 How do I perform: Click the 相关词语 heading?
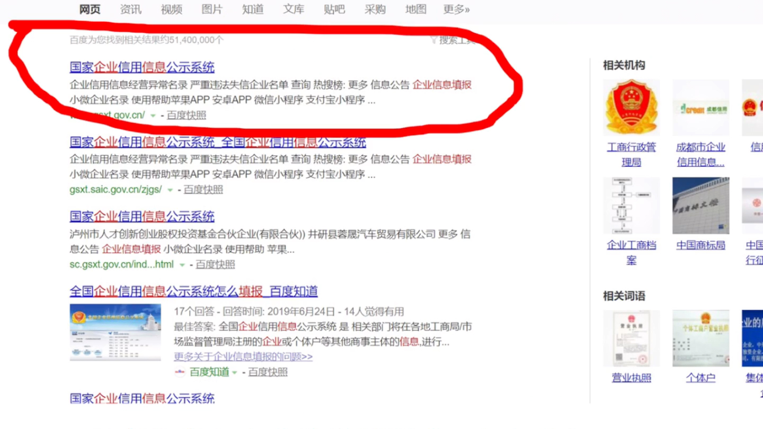click(x=624, y=296)
